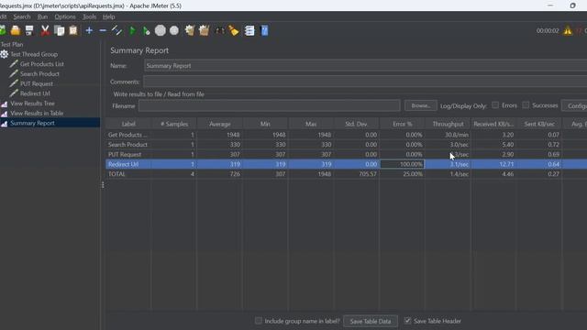Select Summary Report in tree
587x330 pixels.
[x=32, y=123]
